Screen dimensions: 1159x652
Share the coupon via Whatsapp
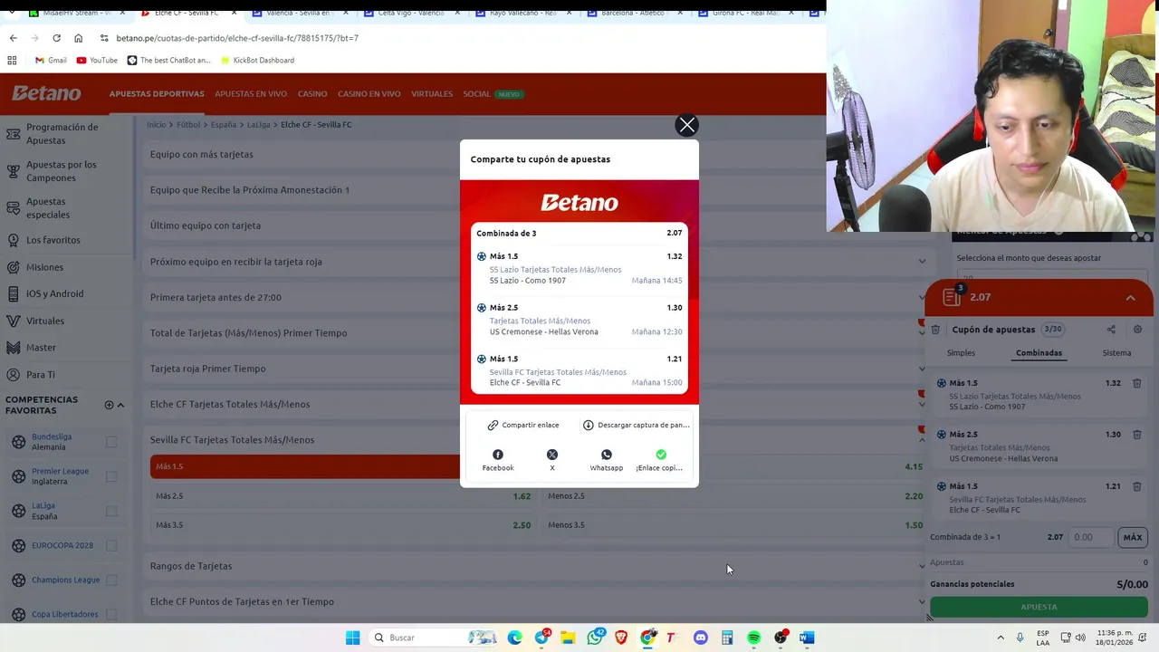(607, 460)
